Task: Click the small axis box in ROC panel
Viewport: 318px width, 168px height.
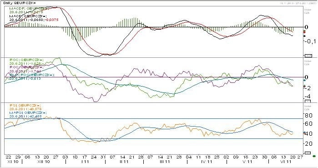Action: click(308, 101)
